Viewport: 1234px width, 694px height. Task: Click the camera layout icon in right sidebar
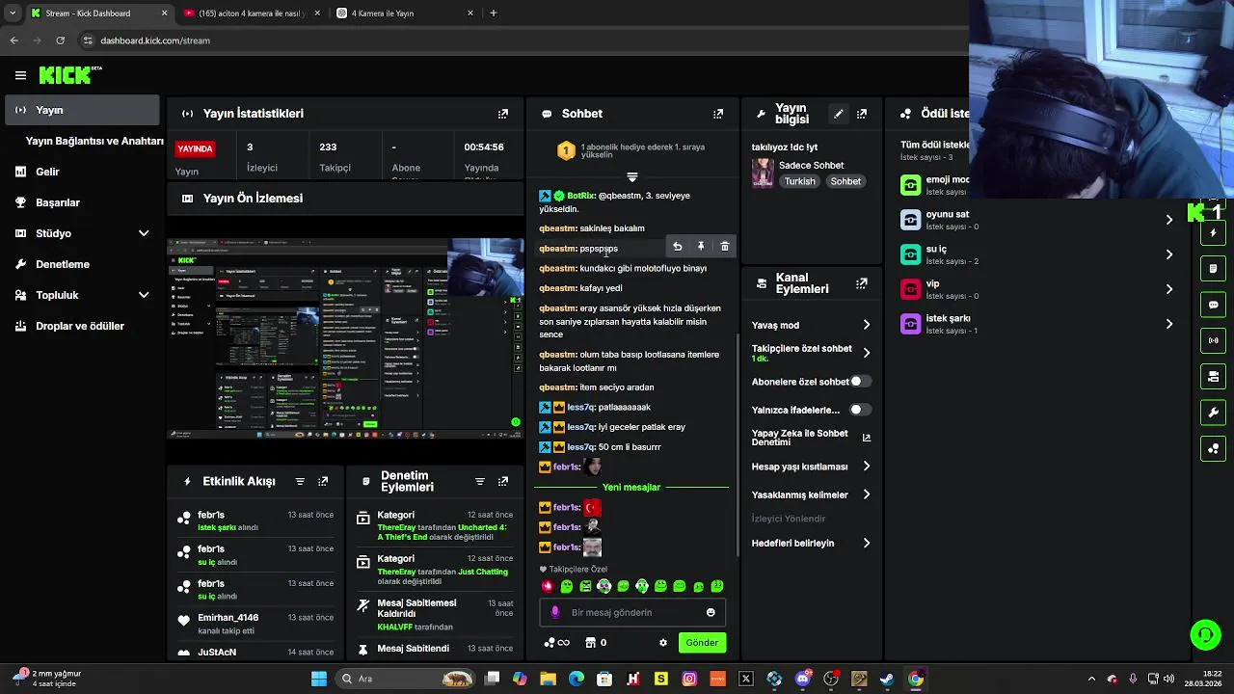pyautogui.click(x=1214, y=376)
